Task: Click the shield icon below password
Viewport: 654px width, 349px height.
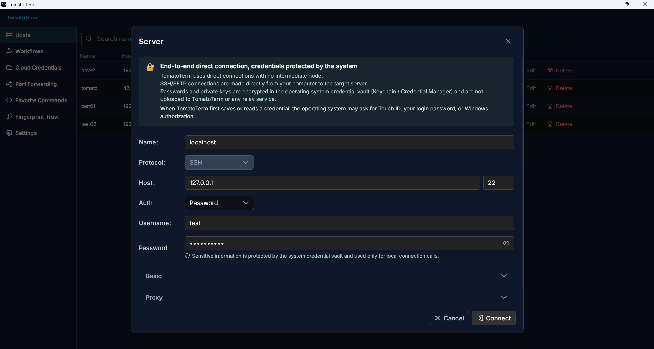Action: pyautogui.click(x=187, y=256)
